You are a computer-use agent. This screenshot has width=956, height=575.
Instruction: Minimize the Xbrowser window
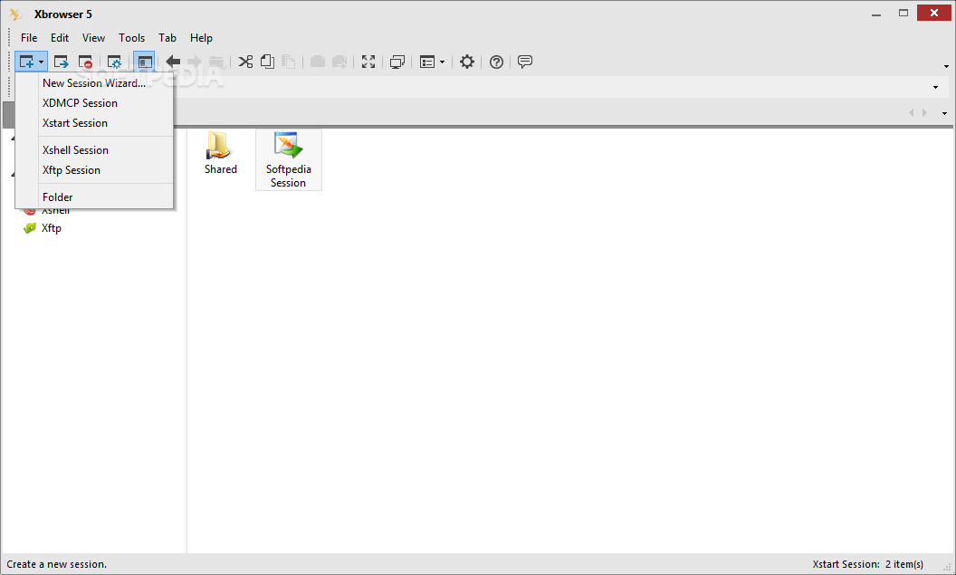[x=876, y=13]
